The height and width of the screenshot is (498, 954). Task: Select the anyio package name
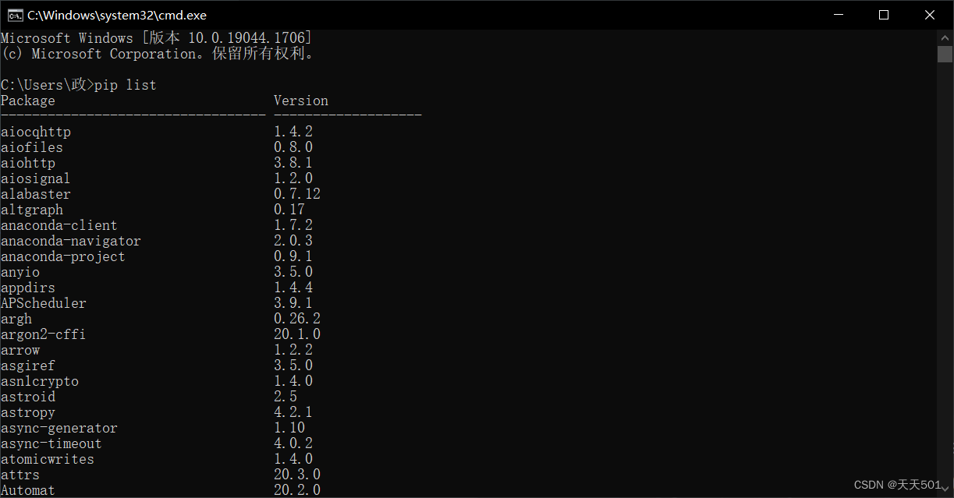click(x=20, y=272)
